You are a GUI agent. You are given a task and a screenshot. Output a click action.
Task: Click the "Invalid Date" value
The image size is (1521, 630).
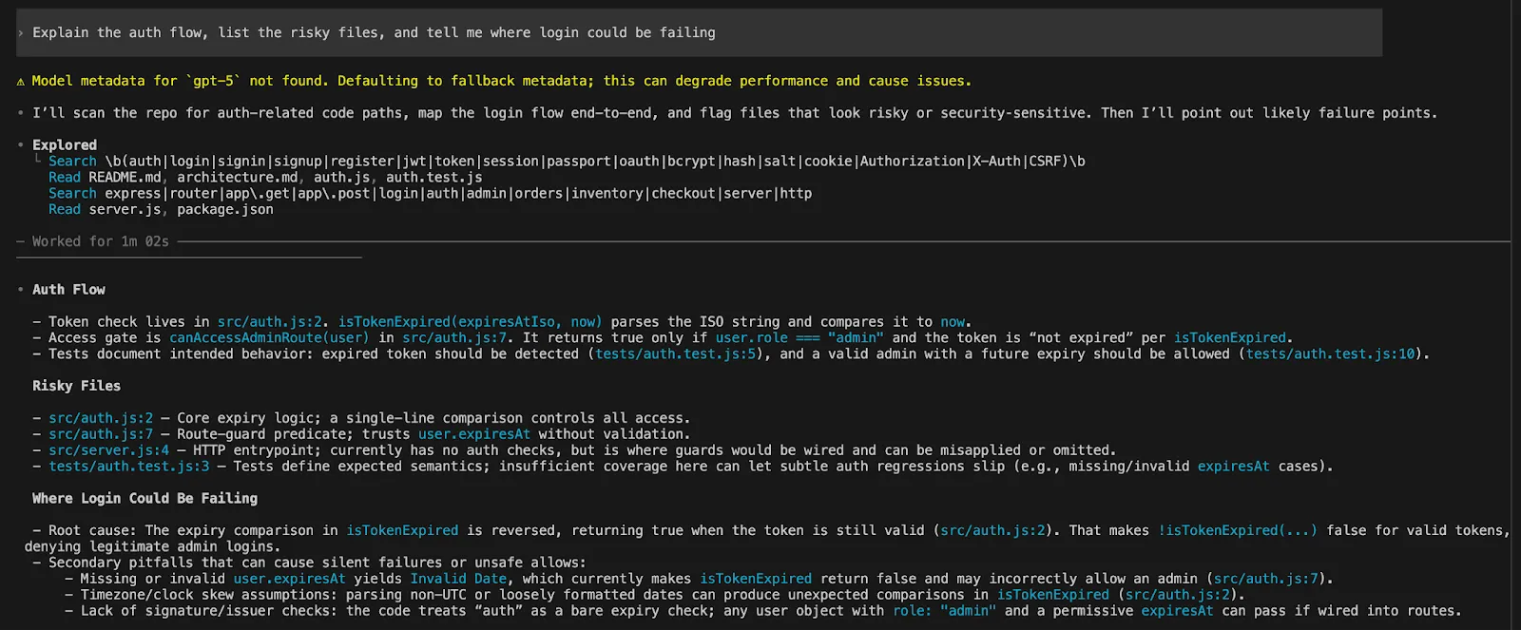[458, 580]
